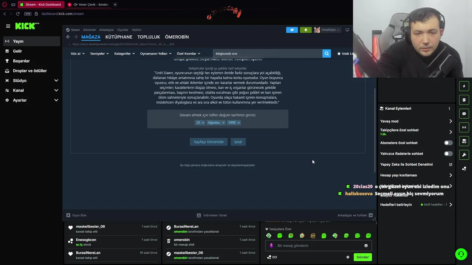The width and height of the screenshot is (472, 265).
Task: Open a new browser tab
Action: click(x=115, y=4)
